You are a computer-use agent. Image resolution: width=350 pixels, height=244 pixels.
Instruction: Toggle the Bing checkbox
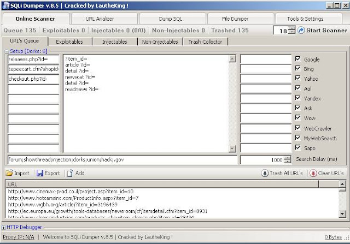[x=297, y=68]
